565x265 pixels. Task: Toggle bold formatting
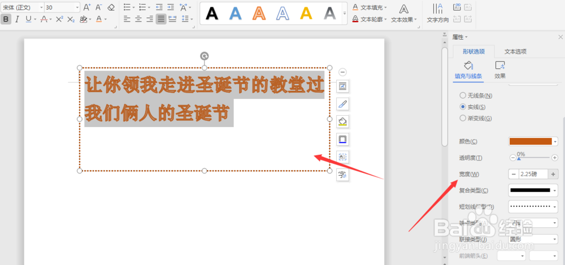point(6,19)
